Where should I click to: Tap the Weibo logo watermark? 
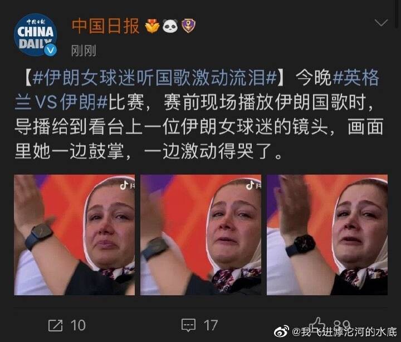point(281,331)
